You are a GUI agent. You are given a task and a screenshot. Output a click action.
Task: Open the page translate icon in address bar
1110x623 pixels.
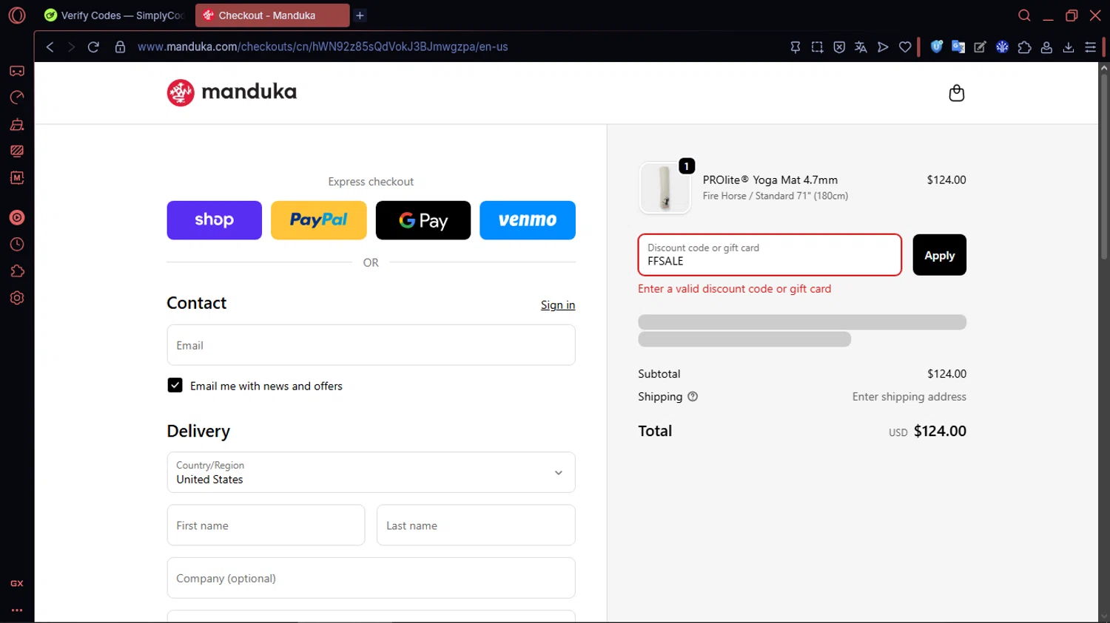861,47
